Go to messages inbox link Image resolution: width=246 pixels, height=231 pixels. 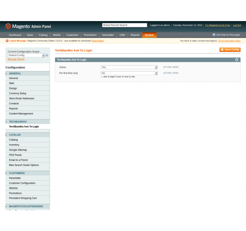click(229, 41)
